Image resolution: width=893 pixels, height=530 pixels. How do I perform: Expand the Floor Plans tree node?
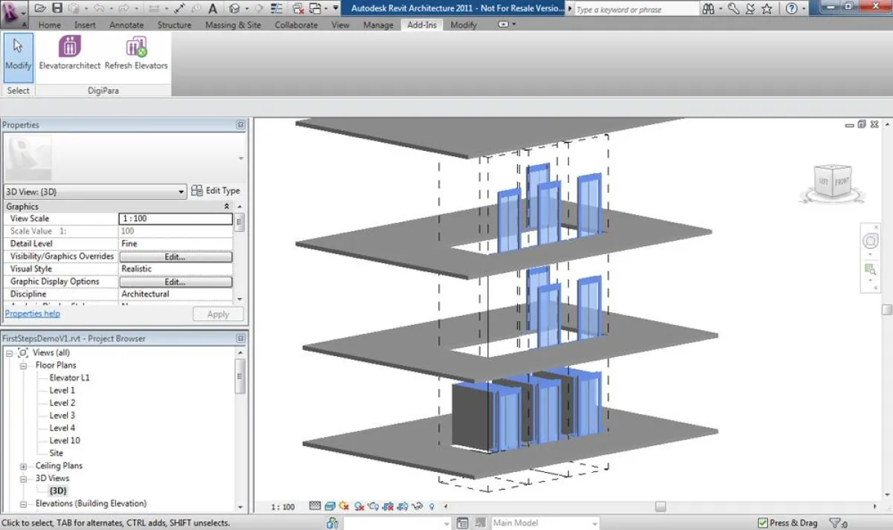click(x=25, y=365)
